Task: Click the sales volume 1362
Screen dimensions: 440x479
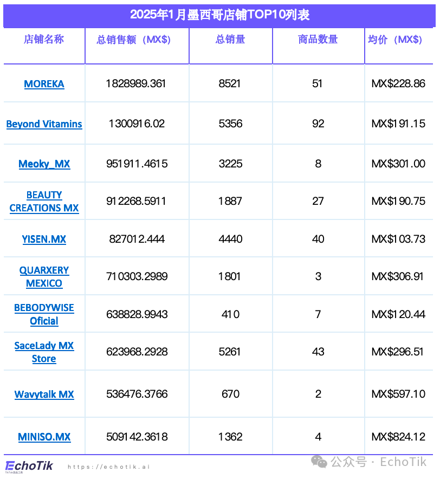Action: click(x=230, y=437)
